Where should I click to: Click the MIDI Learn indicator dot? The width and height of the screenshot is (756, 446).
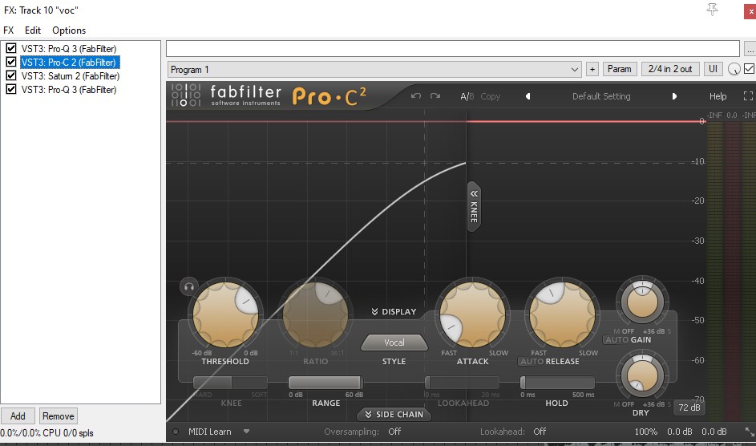(x=176, y=432)
